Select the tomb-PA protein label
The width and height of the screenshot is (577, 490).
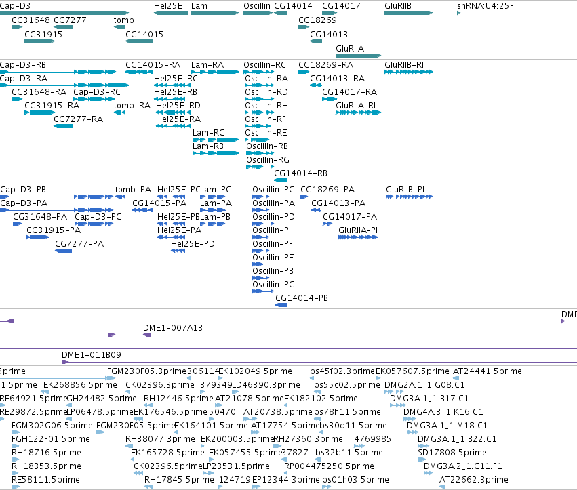click(x=133, y=190)
